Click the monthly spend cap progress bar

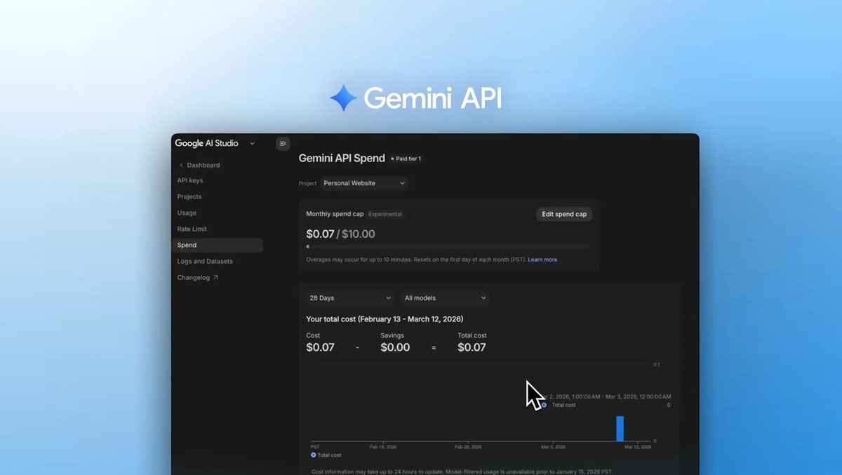click(x=449, y=246)
